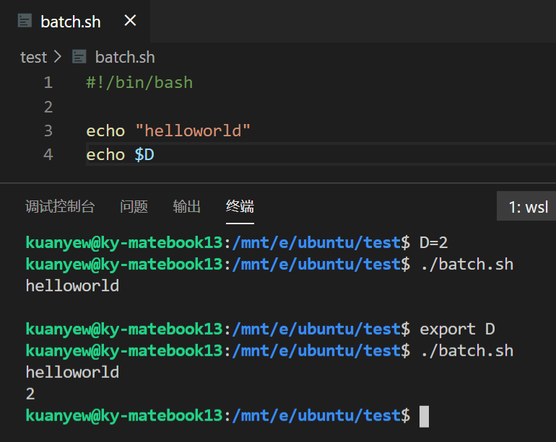Click the D=2 command in the terminal

tap(433, 243)
